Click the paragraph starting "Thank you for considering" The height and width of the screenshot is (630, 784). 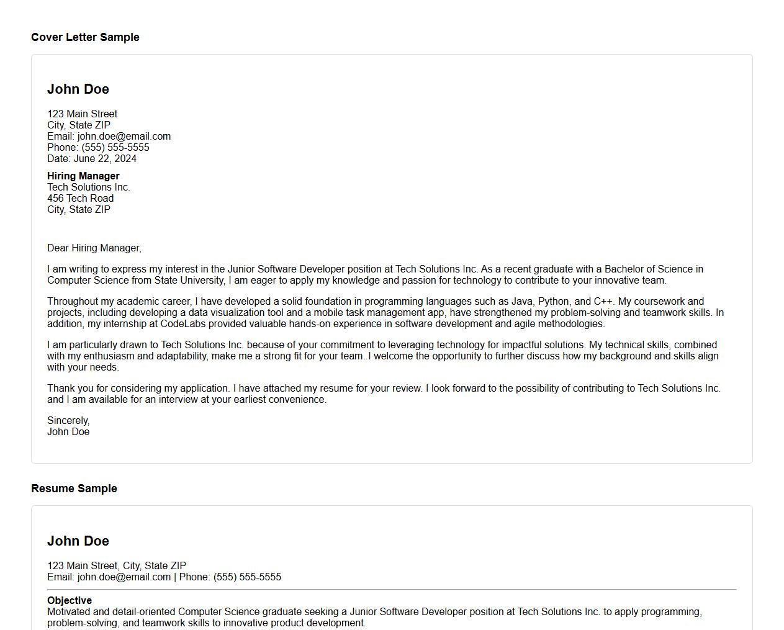point(384,394)
